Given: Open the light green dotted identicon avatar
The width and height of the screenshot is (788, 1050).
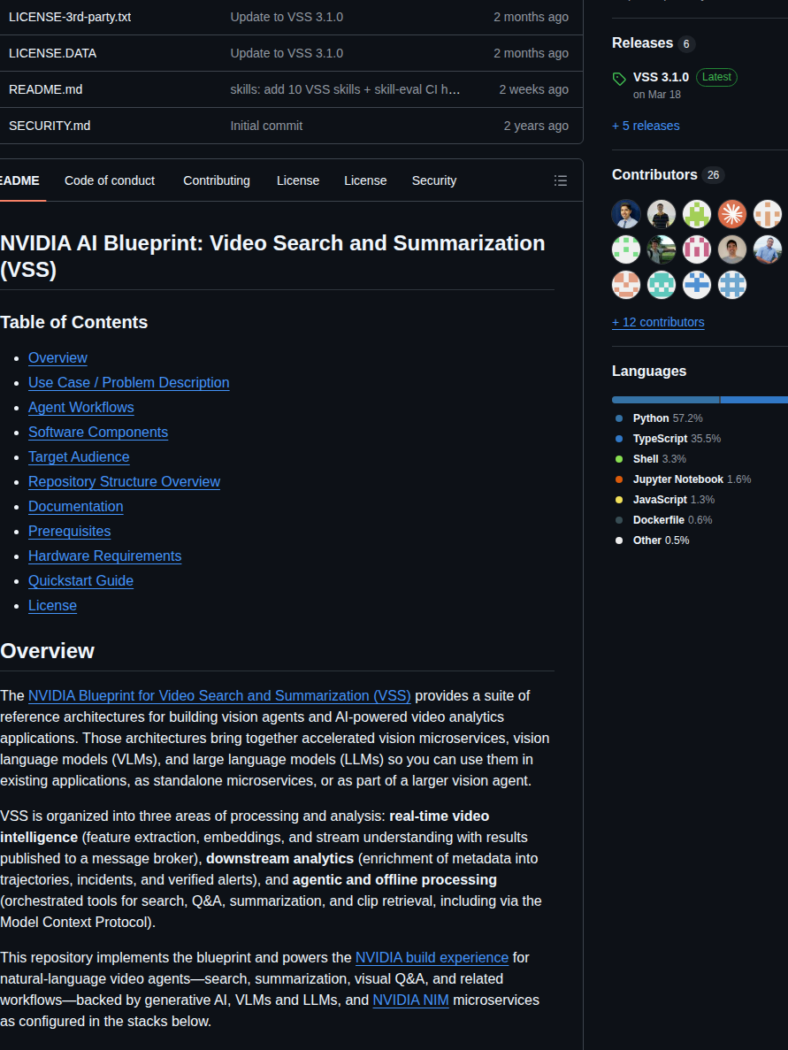Looking at the screenshot, I should (x=626, y=249).
